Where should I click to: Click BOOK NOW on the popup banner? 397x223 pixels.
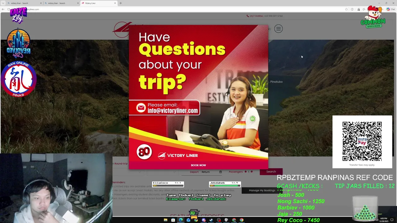coord(198,165)
